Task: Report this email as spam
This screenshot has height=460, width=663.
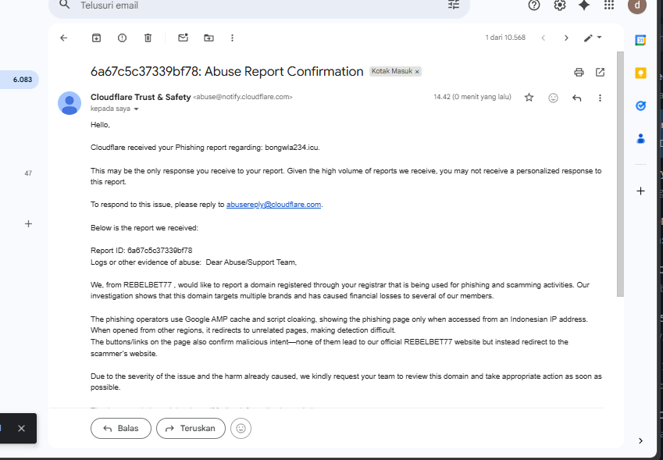Action: (x=122, y=38)
